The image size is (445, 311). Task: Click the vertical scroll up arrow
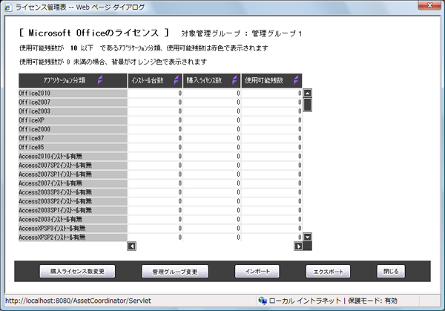click(x=307, y=94)
